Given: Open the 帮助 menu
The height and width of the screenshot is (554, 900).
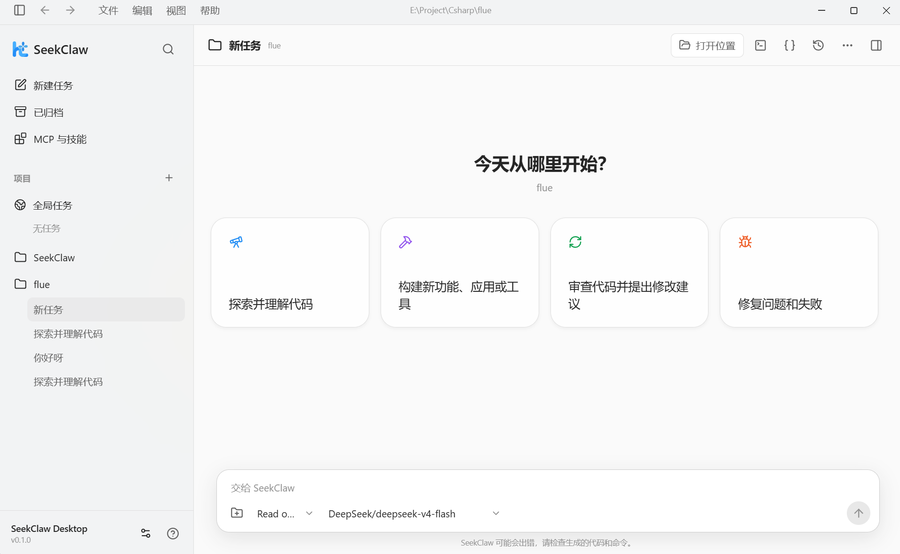Looking at the screenshot, I should (210, 10).
